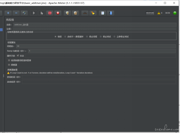
Task: Enable the Scheduler (调度器) checkbox
Action: click(x=9, y=65)
